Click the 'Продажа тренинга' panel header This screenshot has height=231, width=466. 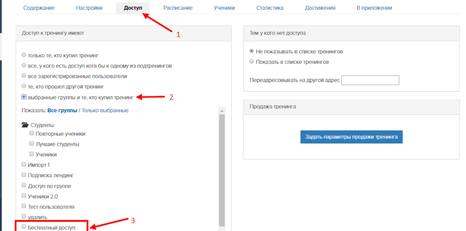point(351,107)
